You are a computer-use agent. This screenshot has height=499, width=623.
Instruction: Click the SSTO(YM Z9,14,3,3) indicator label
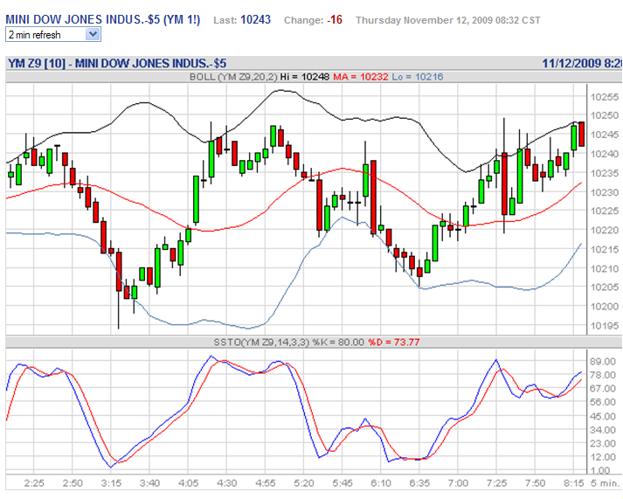click(x=261, y=342)
